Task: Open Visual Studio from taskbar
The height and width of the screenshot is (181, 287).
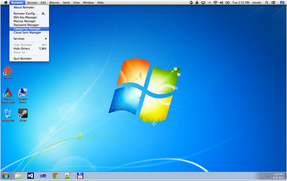Action: pyautogui.click(x=31, y=176)
